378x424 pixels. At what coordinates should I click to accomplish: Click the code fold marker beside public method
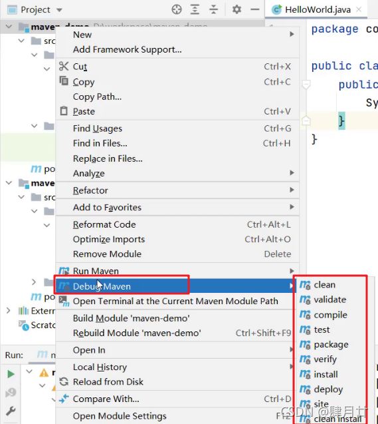click(x=306, y=85)
